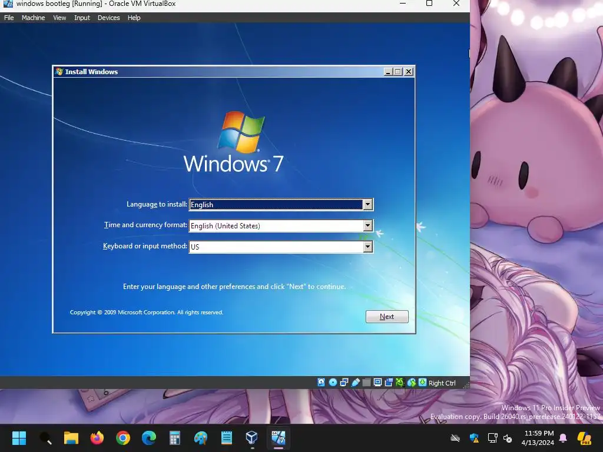The width and height of the screenshot is (603, 452).
Task: Click the recording status icon in VirtualBox
Action: tap(389, 383)
